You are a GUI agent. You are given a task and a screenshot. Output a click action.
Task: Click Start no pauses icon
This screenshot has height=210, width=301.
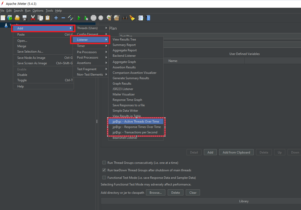(x=86, y=18)
